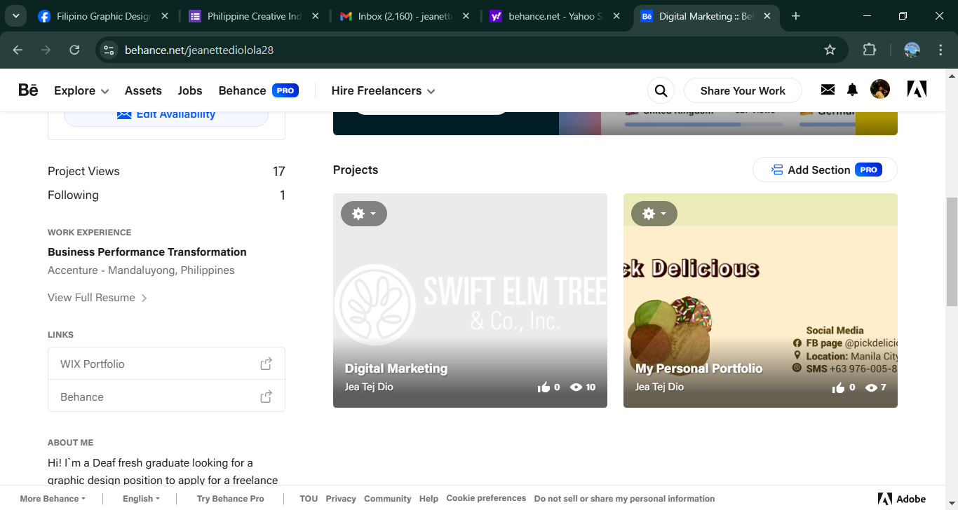This screenshot has width=958, height=510.
Task: Click the profile avatar picture
Action: (879, 90)
